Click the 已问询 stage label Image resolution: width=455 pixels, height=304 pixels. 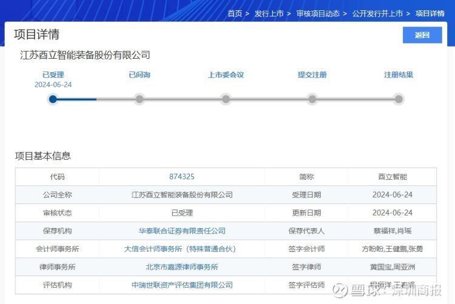click(x=140, y=74)
